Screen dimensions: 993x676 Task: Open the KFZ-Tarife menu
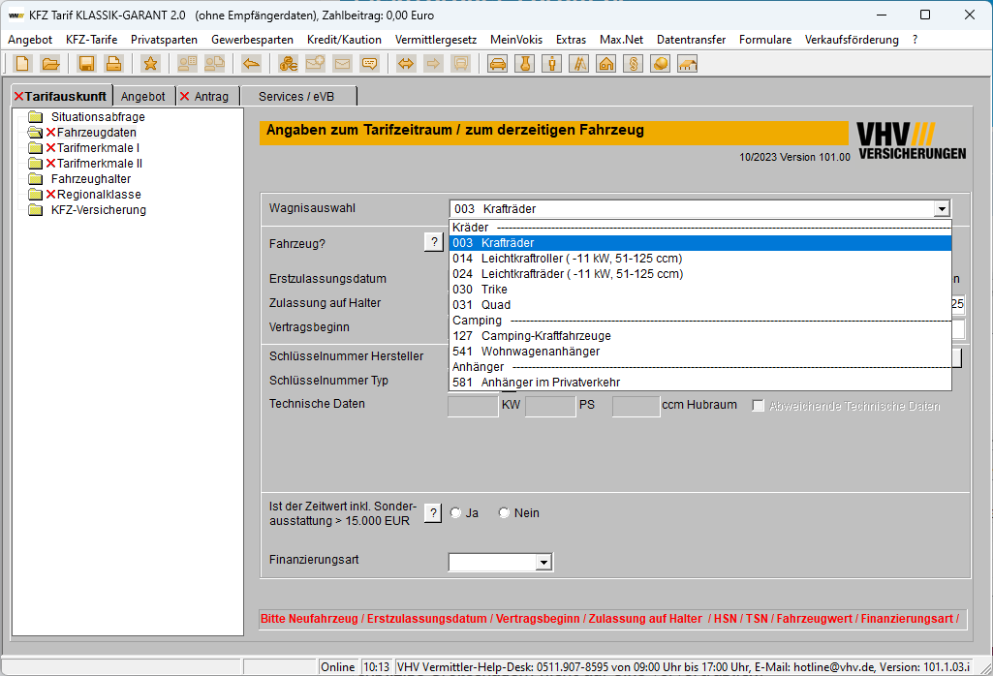tap(91, 40)
